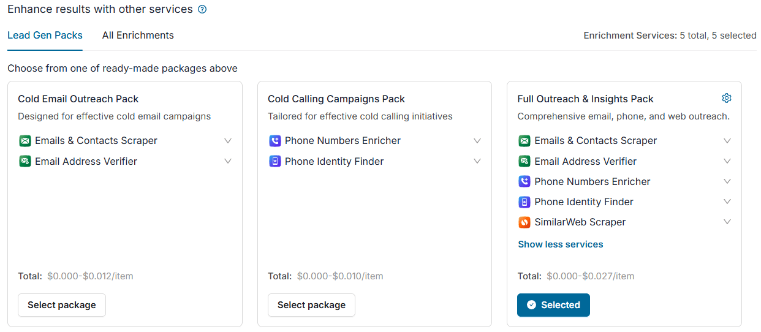Select package for Cold Calling Campaigns Pack
This screenshot has width=761, height=332.
tap(311, 305)
